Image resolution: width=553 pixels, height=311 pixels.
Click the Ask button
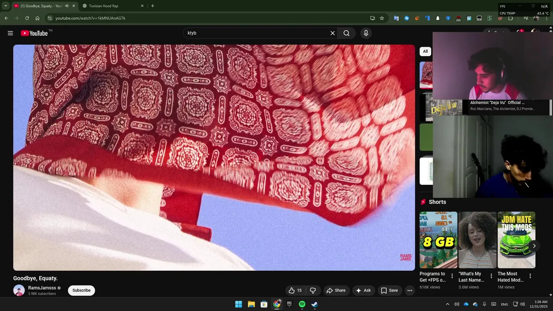(363, 290)
